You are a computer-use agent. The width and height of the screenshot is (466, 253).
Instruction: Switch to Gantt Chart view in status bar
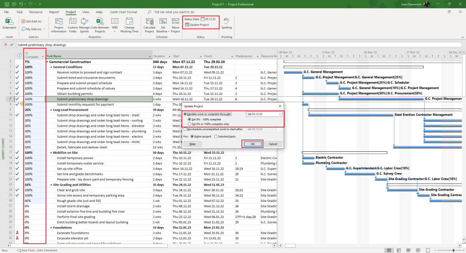pos(388,251)
